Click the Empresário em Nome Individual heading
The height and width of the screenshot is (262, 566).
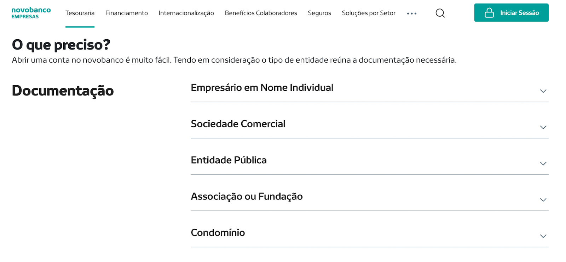click(x=262, y=88)
